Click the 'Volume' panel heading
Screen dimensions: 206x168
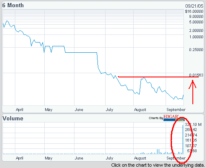click(13, 118)
